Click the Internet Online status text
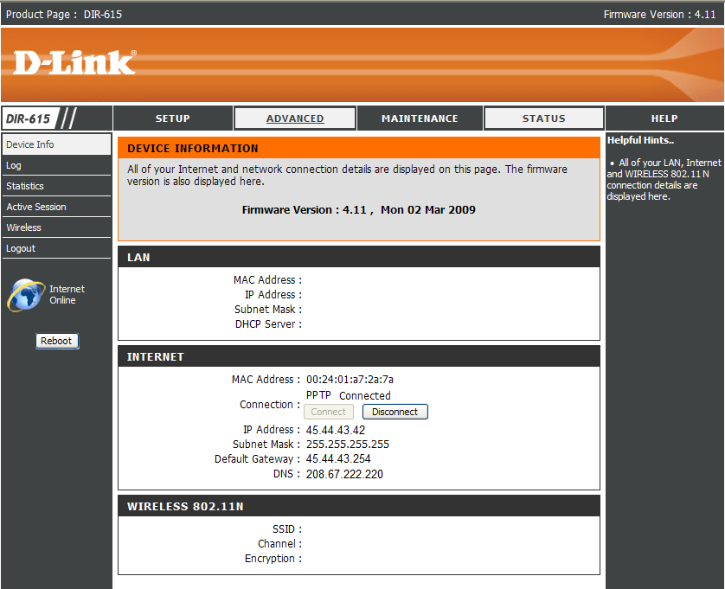The image size is (725, 589). tap(67, 294)
